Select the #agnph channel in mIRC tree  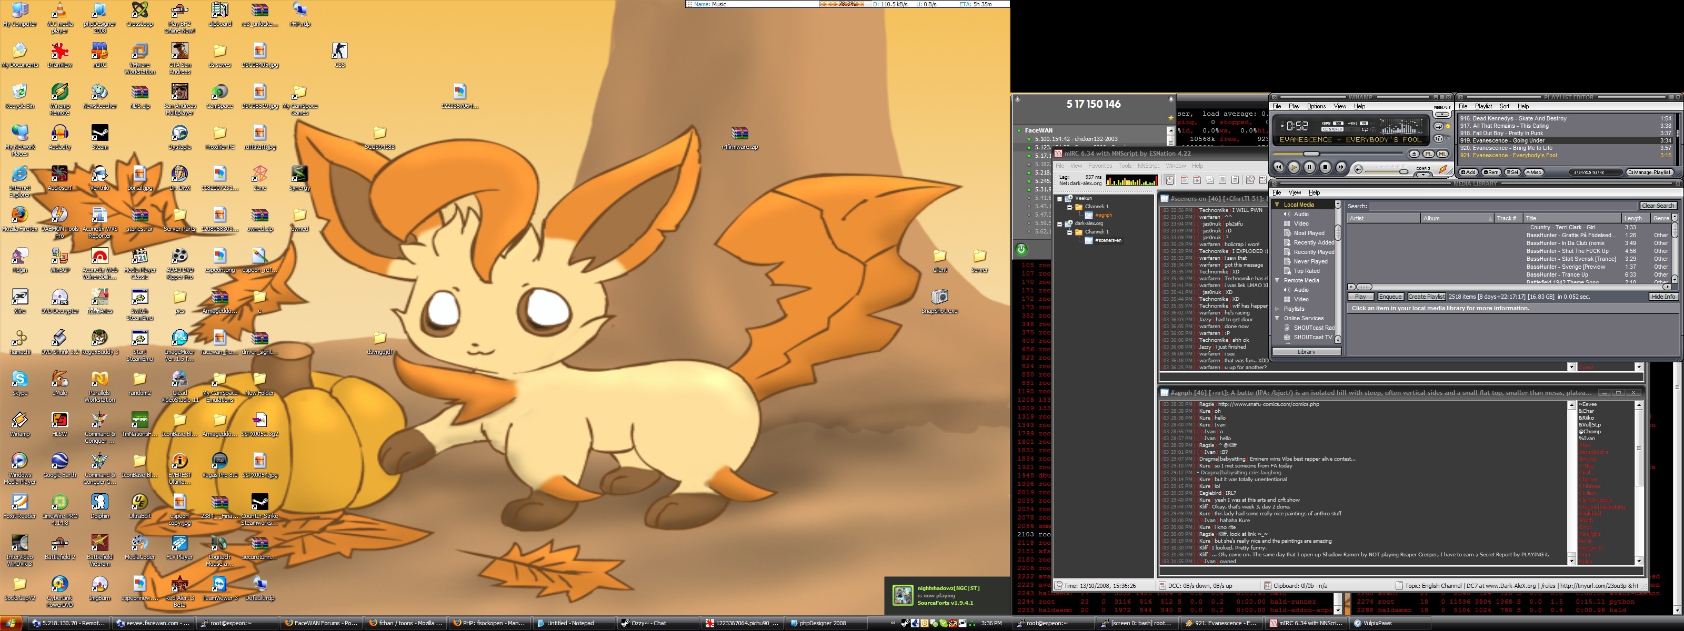click(x=1104, y=215)
